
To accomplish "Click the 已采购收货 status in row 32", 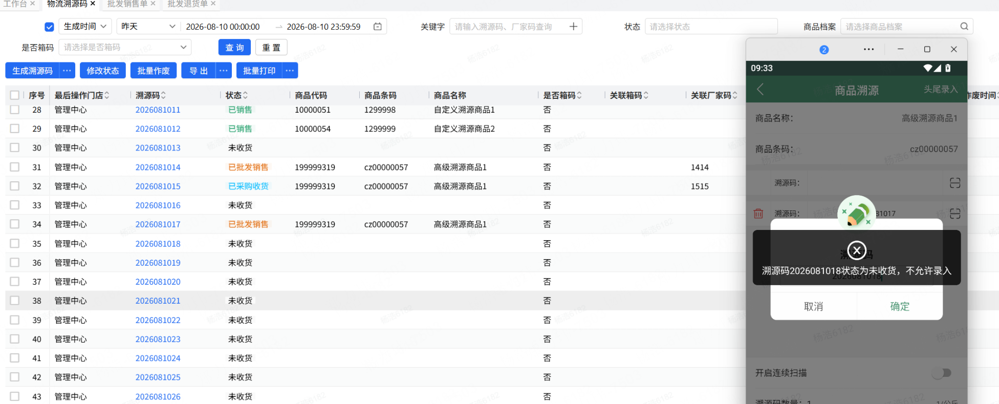I will (248, 186).
